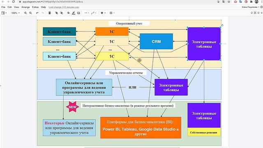The image size is (263, 148).
Task: Click the Last change minutes ago link
Action: coord(64,7)
